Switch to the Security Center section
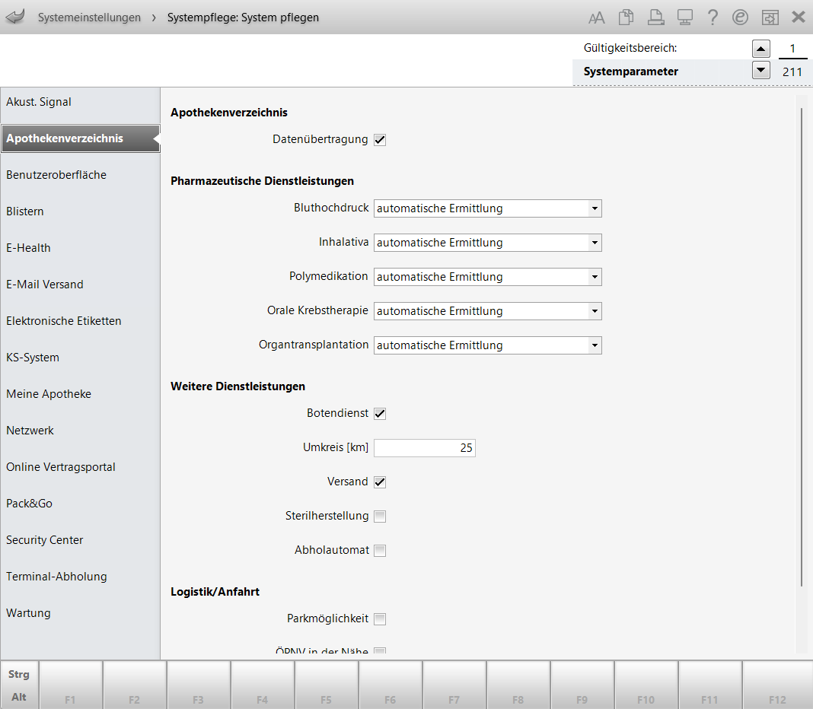Image resolution: width=813 pixels, height=709 pixels. pos(45,540)
